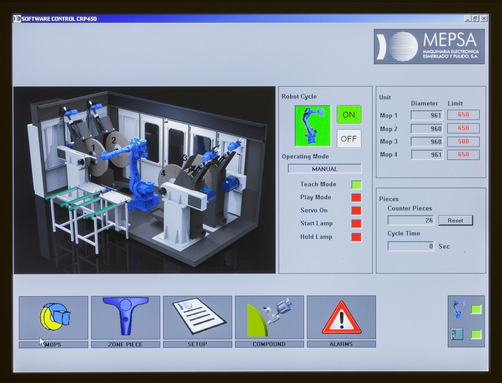Open the Alarms warning triangle

point(341,317)
